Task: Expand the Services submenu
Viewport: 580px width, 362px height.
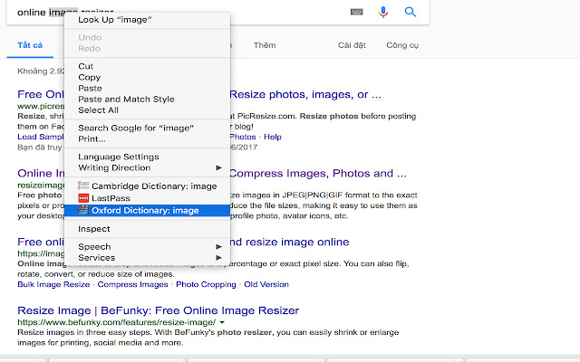Action: tap(217, 258)
